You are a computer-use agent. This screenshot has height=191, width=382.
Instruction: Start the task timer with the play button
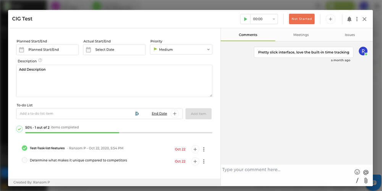(246, 19)
